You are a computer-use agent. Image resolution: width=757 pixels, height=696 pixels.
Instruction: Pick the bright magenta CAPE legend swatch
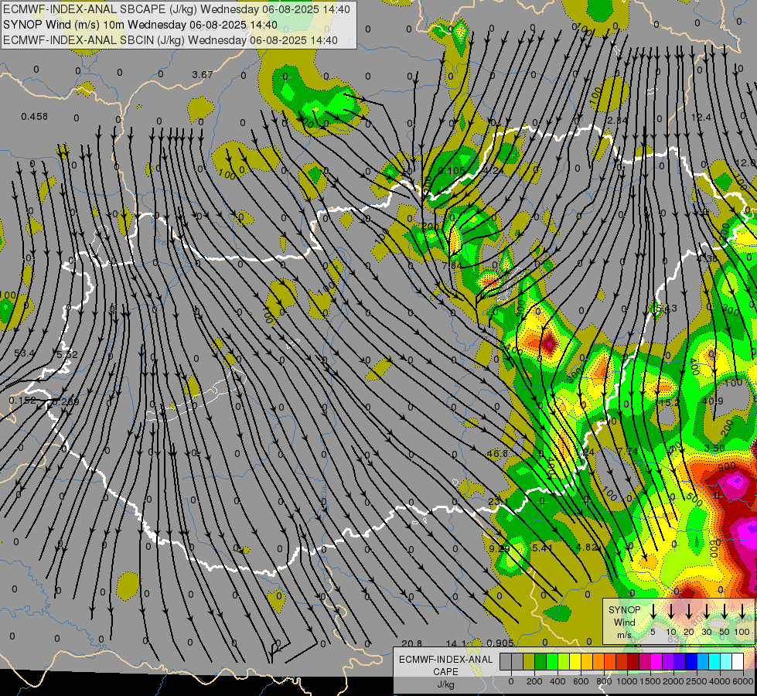656,662
